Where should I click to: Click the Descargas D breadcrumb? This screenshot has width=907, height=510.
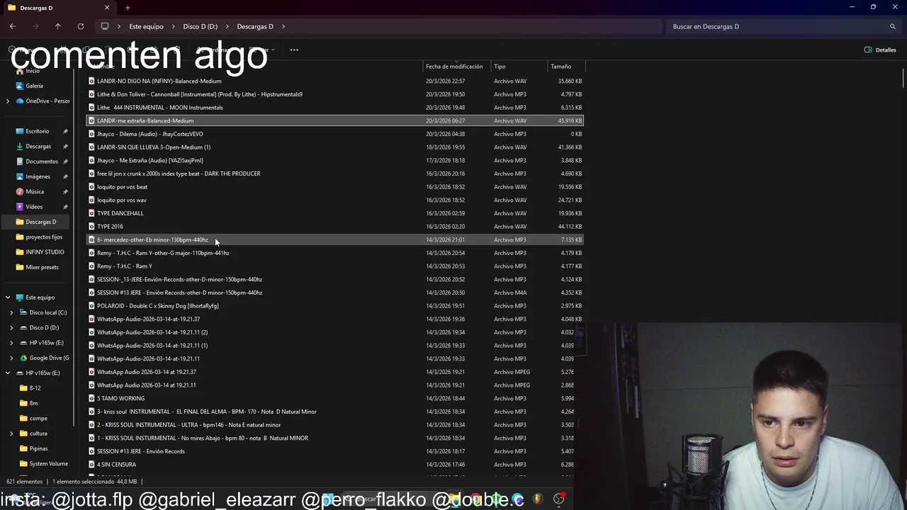(255, 26)
